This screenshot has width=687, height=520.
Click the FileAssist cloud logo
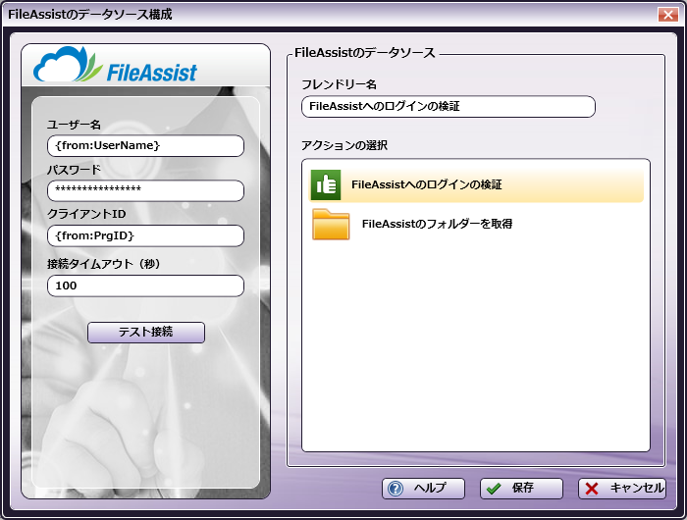pos(115,66)
